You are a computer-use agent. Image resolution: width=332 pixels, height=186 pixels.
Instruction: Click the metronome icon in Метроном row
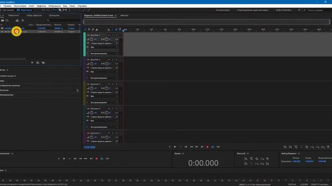point(77,90)
